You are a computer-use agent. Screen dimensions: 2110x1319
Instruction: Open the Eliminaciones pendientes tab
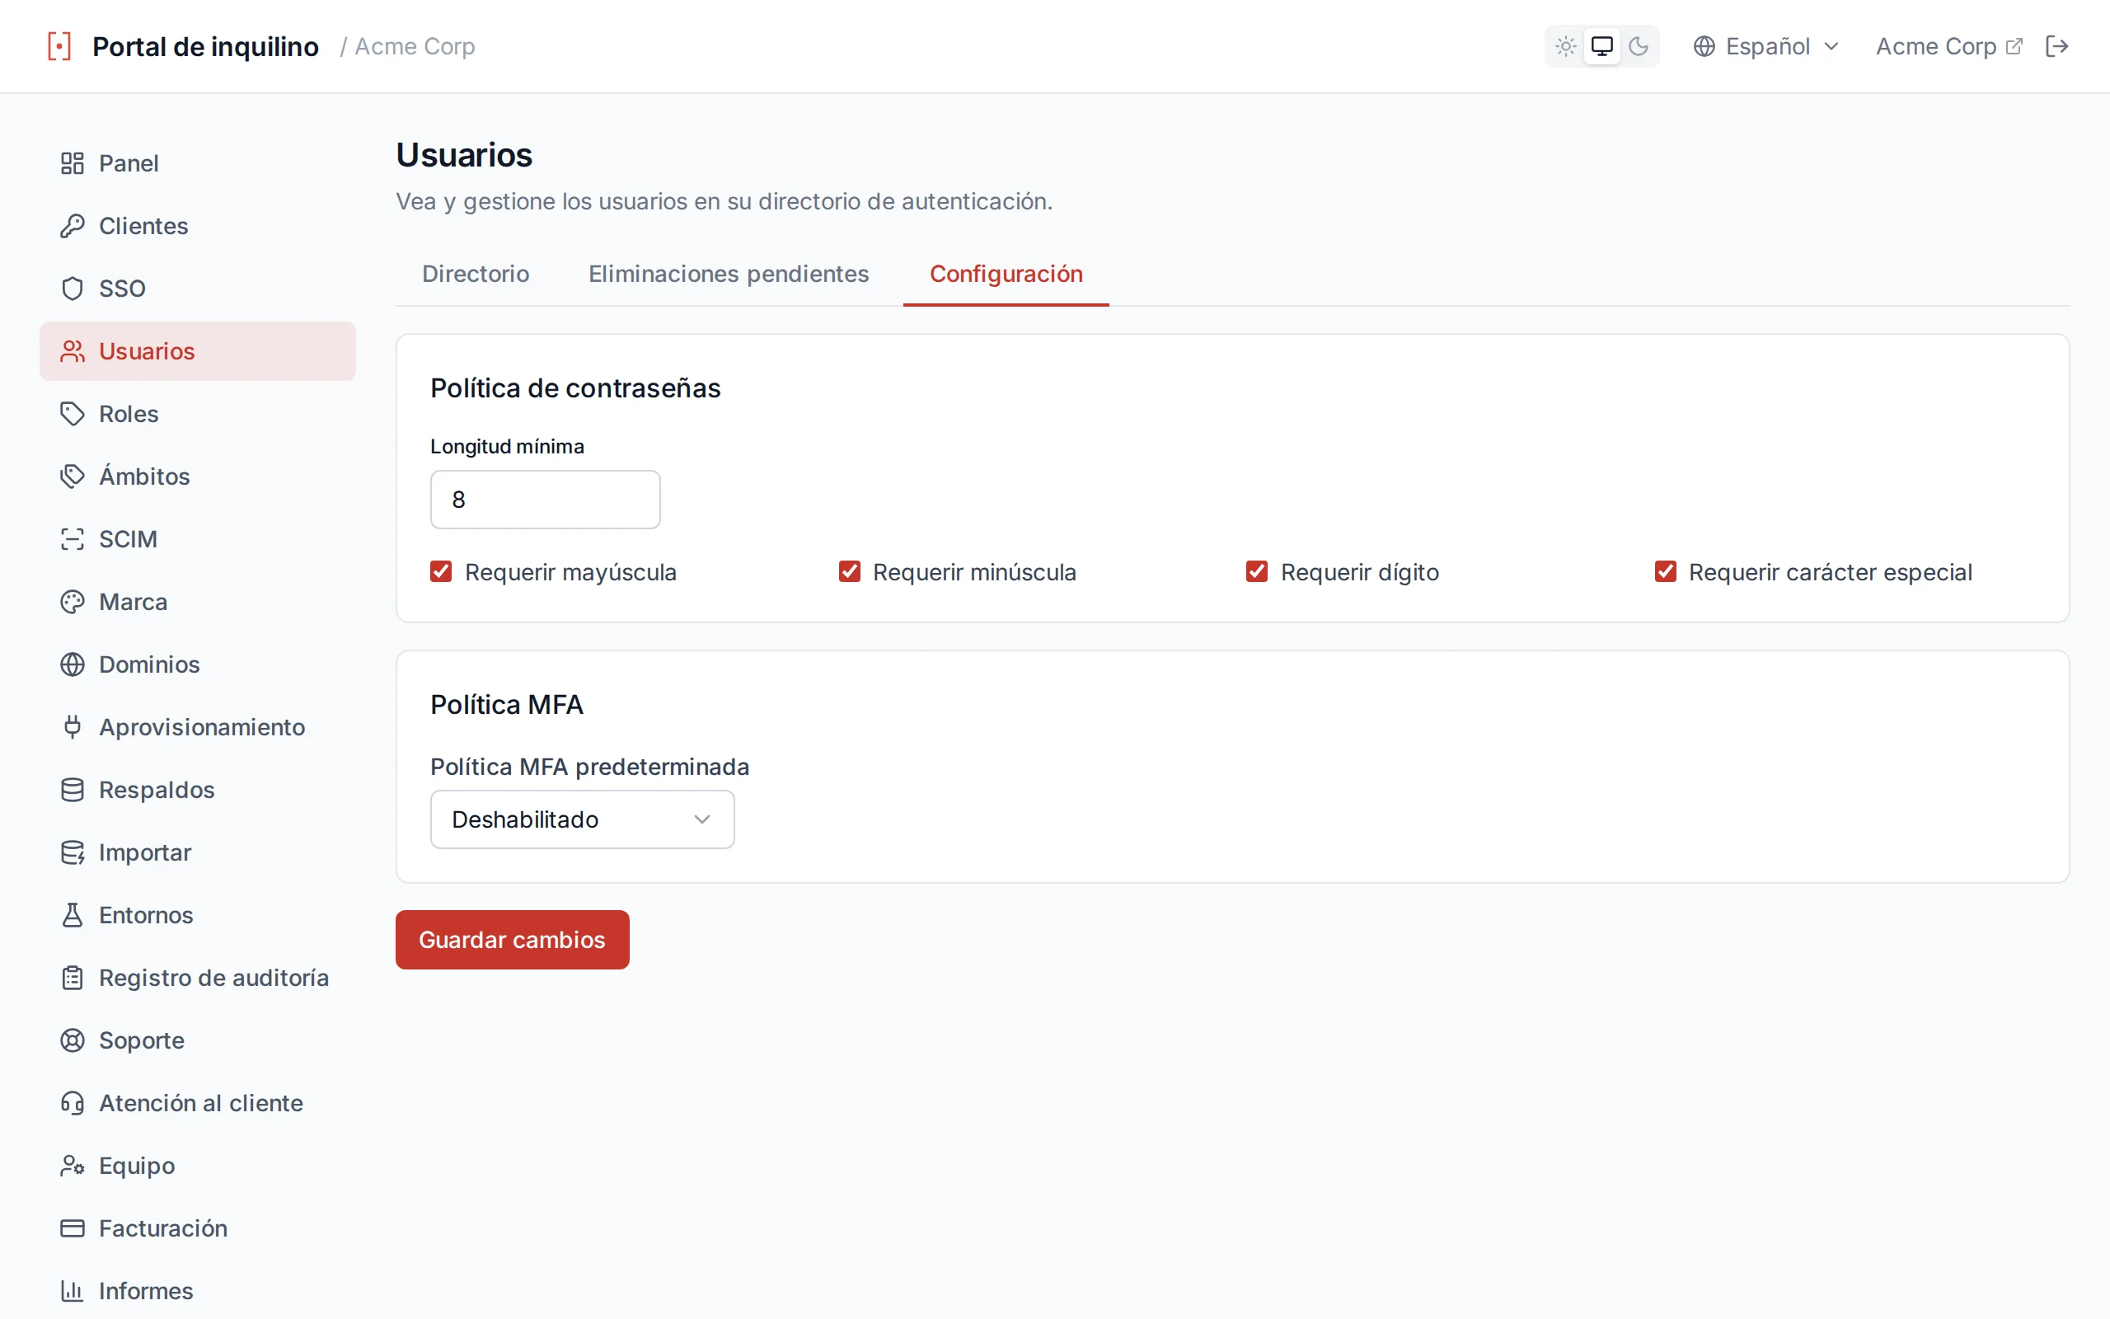click(729, 274)
